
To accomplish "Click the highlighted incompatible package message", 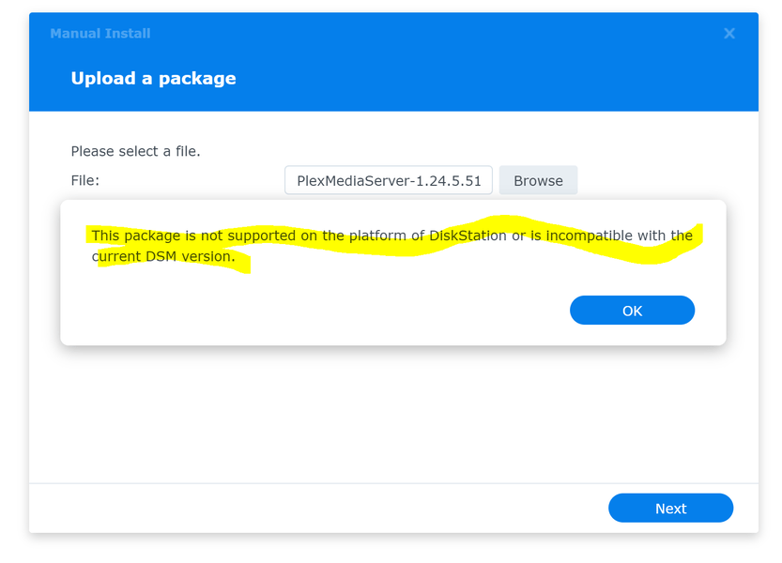I will 392,236.
